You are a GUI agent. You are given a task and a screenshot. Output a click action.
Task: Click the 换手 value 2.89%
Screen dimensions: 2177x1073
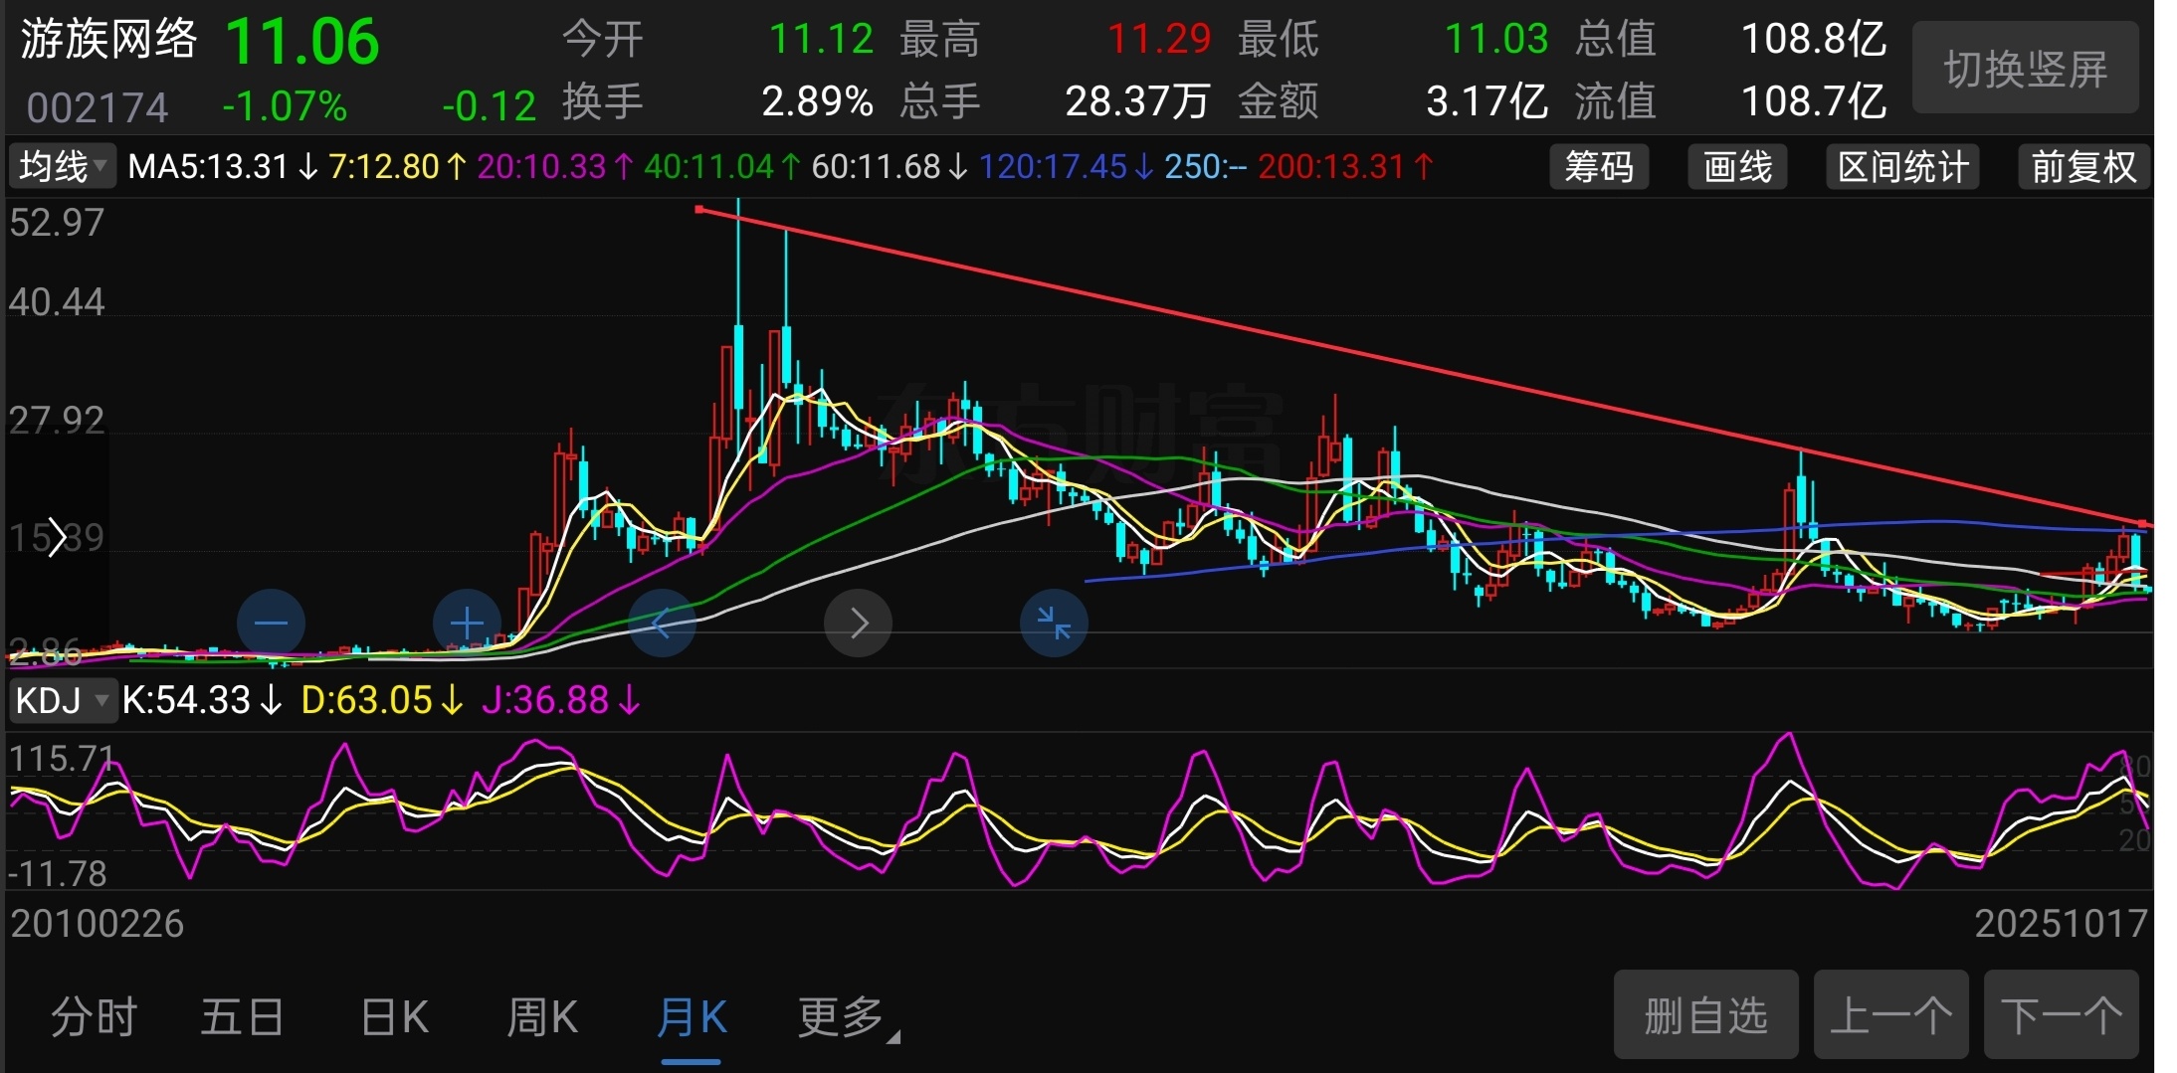(x=818, y=100)
